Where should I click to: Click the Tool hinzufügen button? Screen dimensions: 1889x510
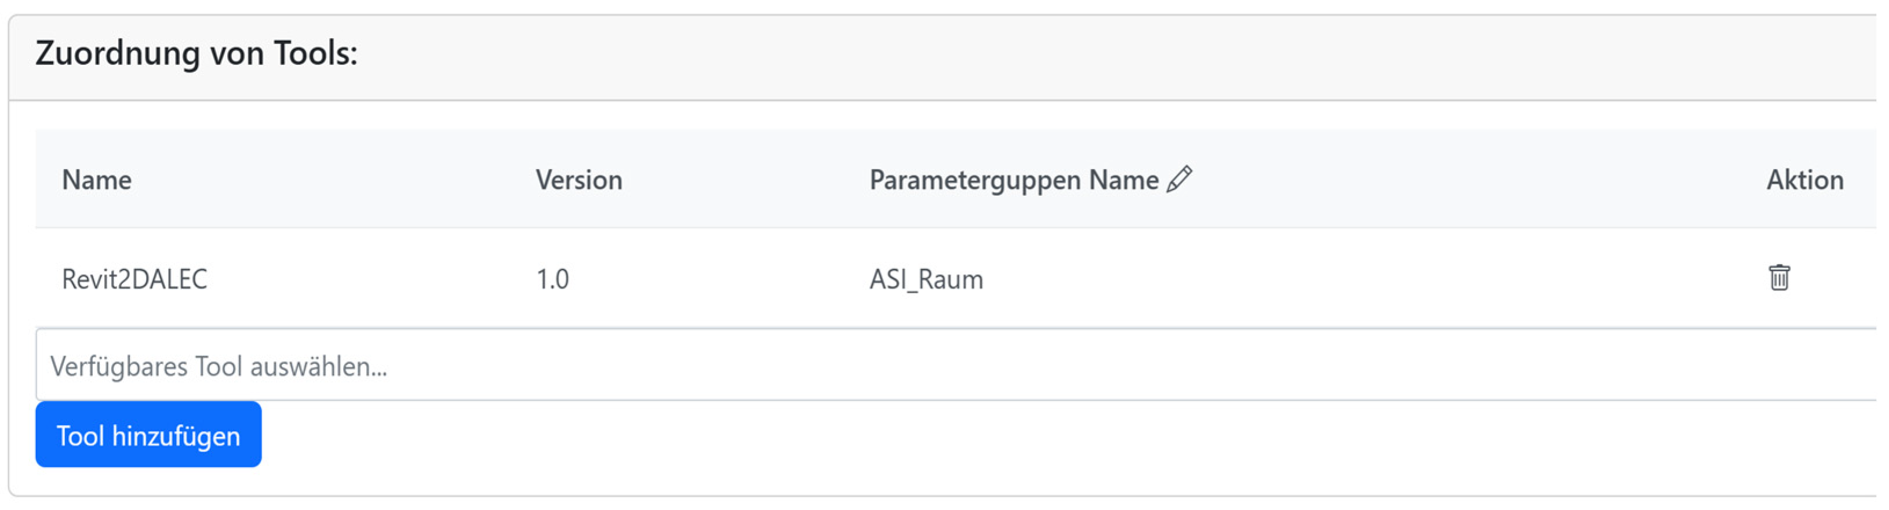pos(148,434)
